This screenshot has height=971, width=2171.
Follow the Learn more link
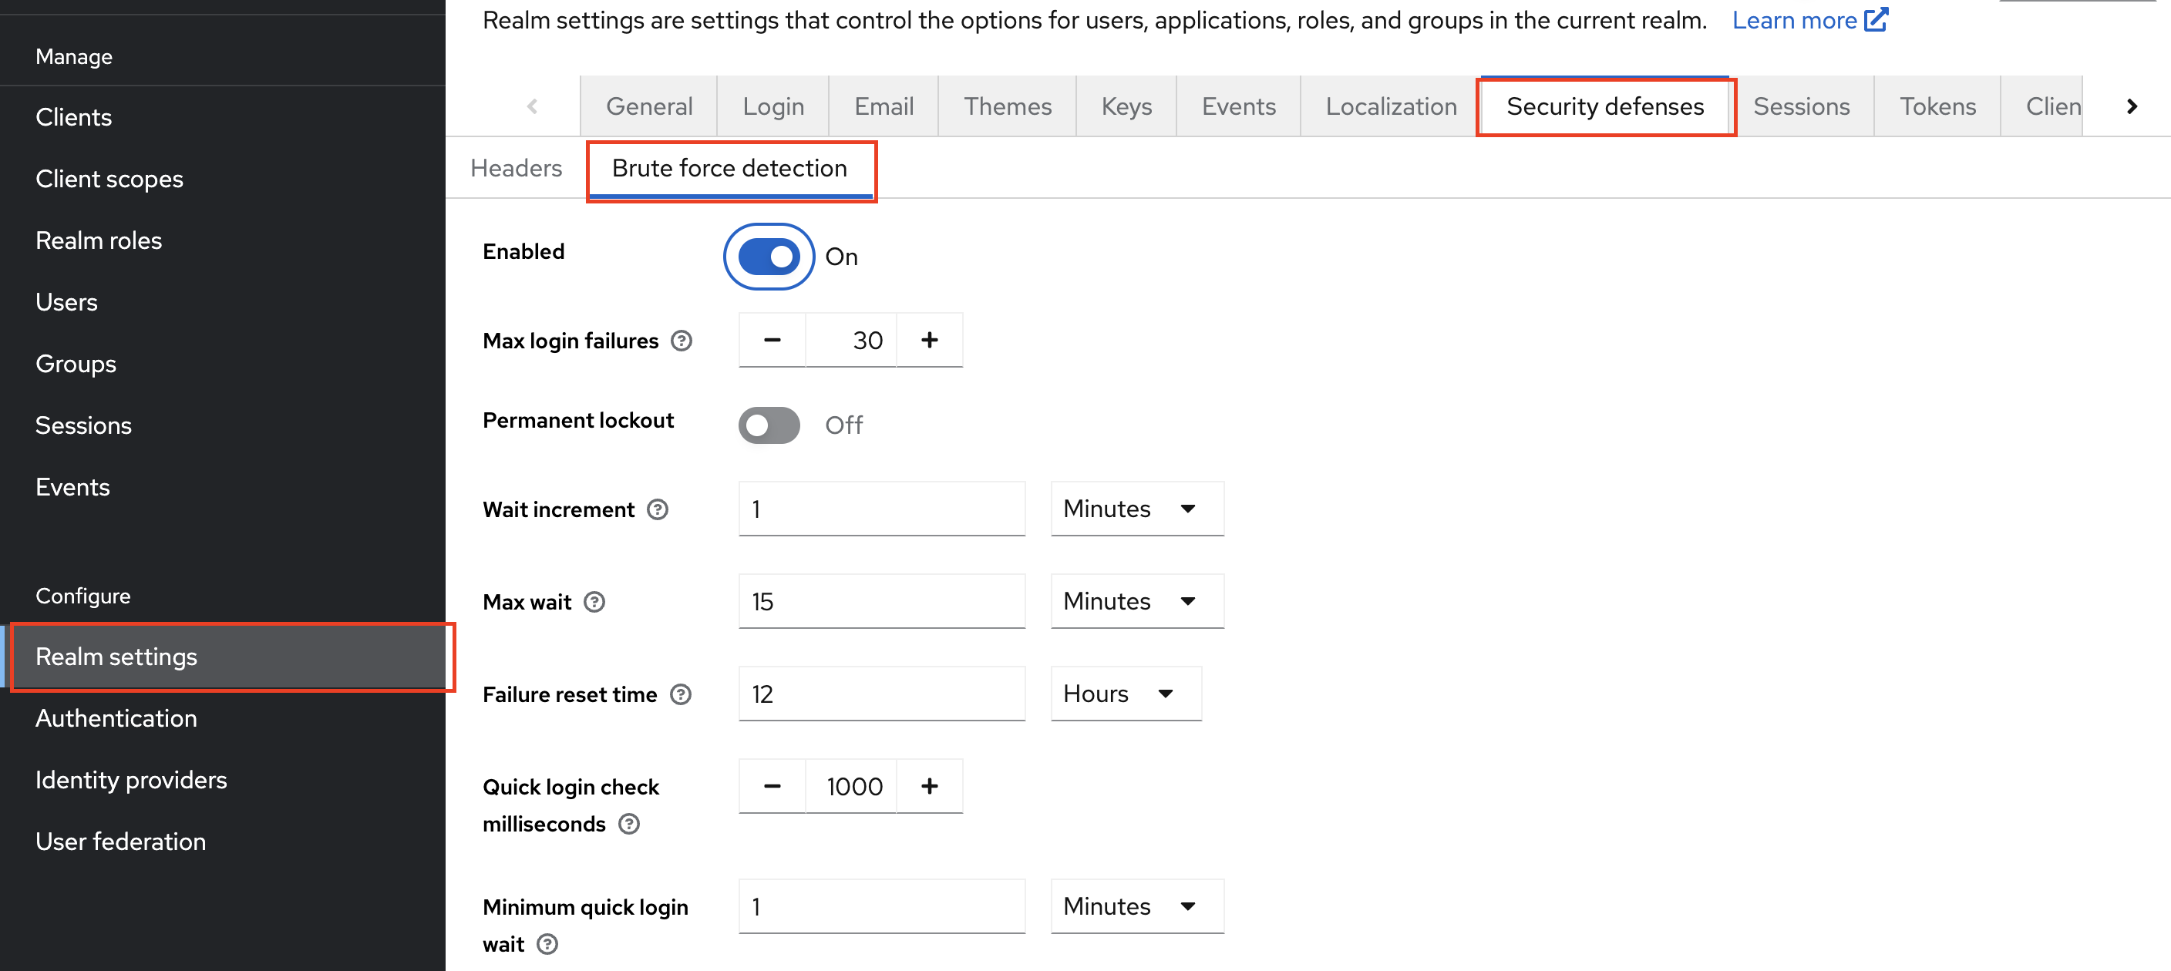(1809, 19)
